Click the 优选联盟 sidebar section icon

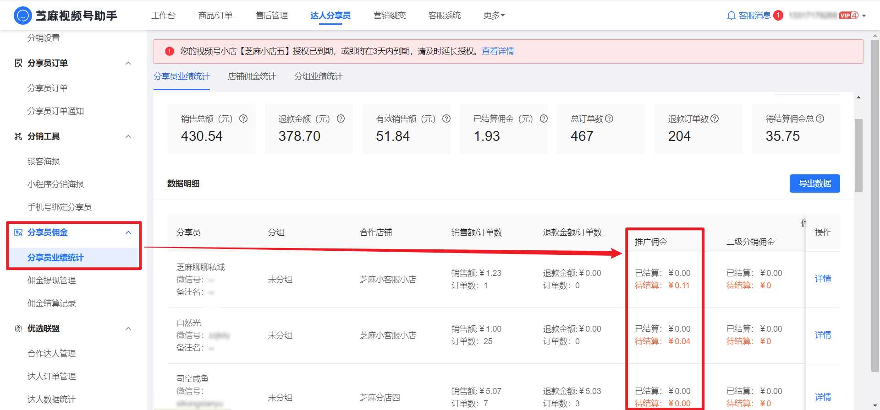point(18,329)
